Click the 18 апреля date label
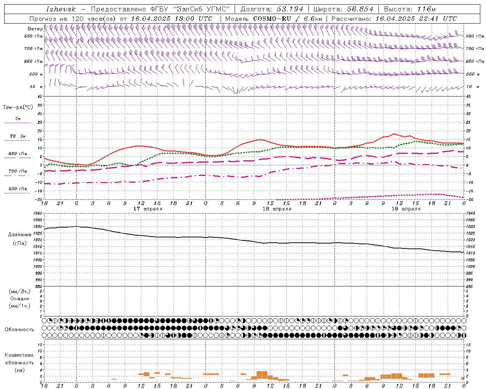Screen dimensions: 486x389 277,209
